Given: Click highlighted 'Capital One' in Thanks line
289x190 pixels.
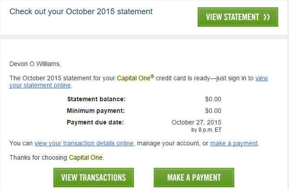Looking at the screenshot, I should [86, 157].
